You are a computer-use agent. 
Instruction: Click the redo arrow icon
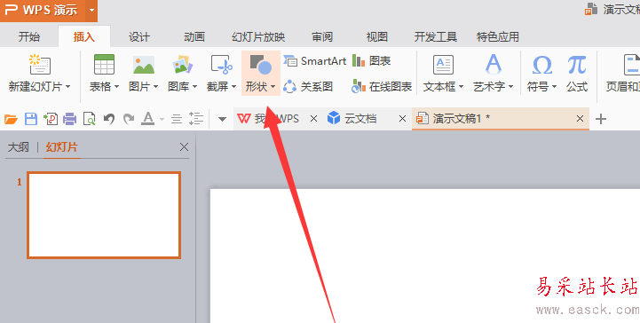pos(129,119)
